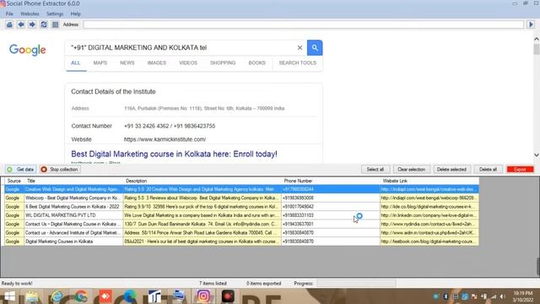540x304 pixels.
Task: Click the Select all button
Action: pyautogui.click(x=375, y=169)
